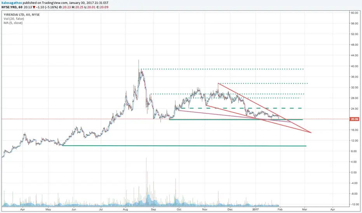
Task: Click the Aug label on time axis
Action: (125, 210)
